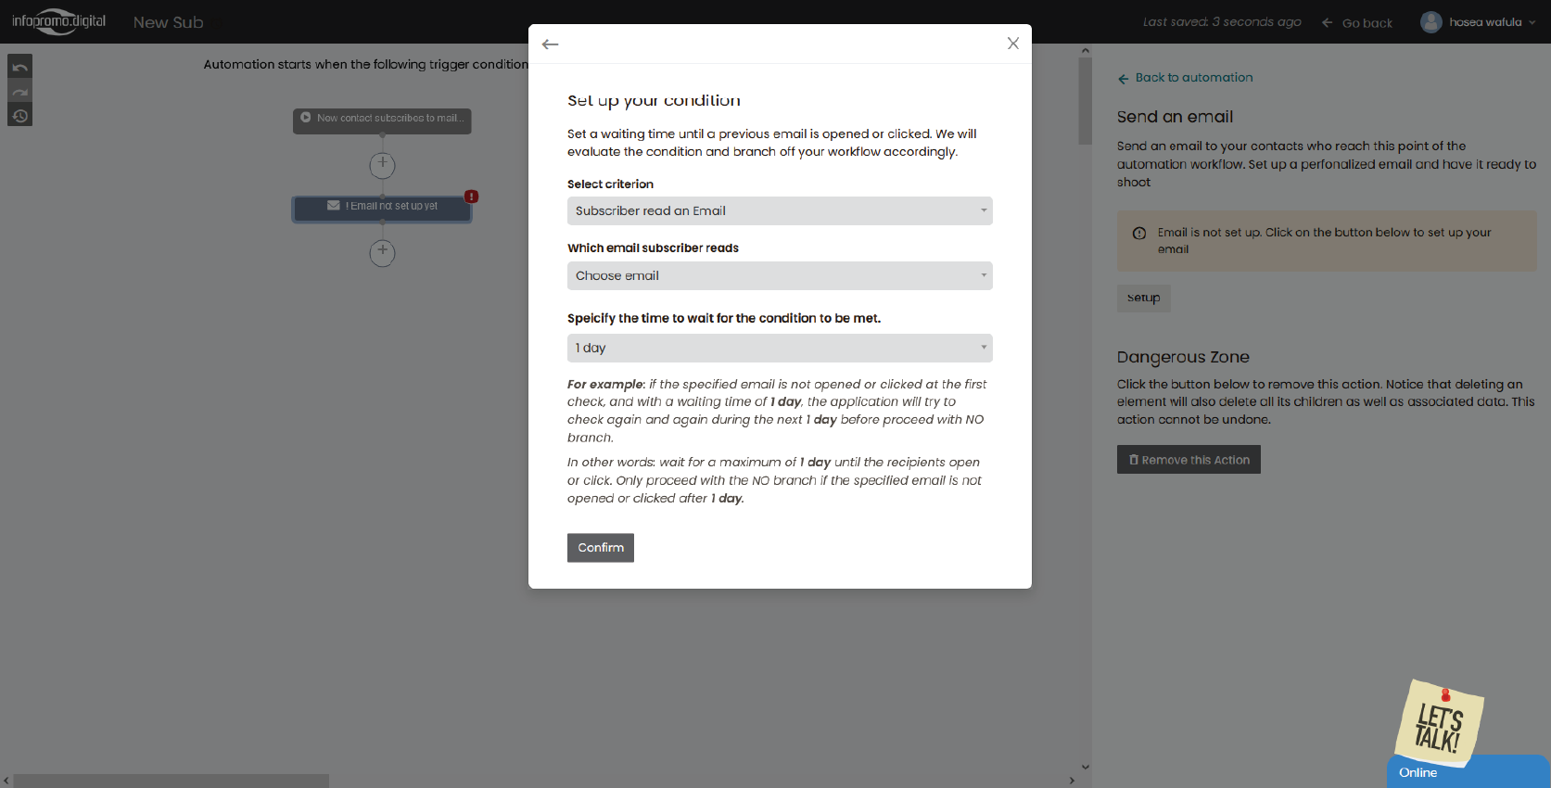Screen dimensions: 1551x788
Task: Add step using plus below email node
Action: tap(382, 252)
